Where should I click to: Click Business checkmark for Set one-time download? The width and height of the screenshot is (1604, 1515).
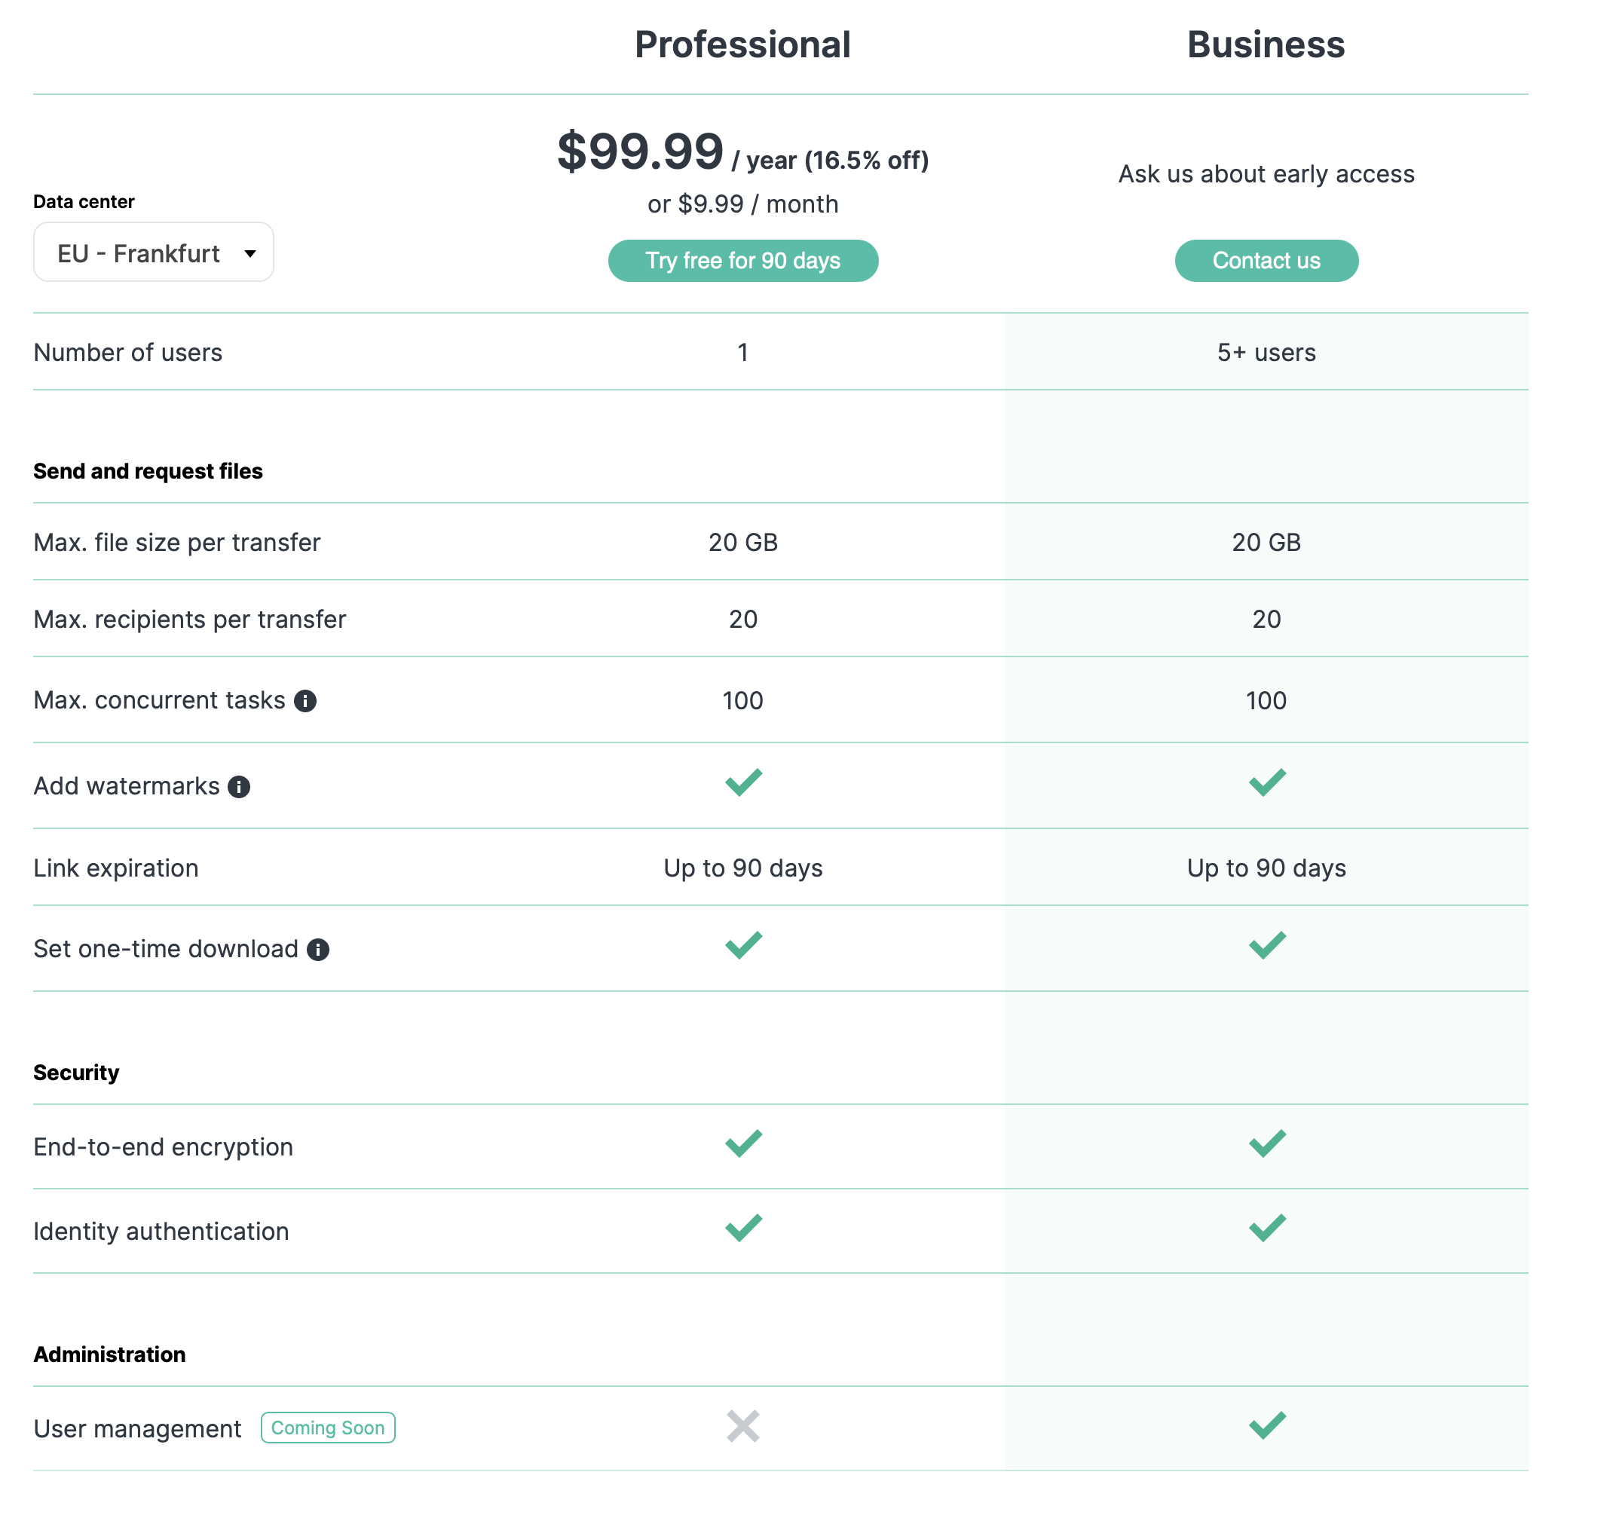pyautogui.click(x=1266, y=946)
